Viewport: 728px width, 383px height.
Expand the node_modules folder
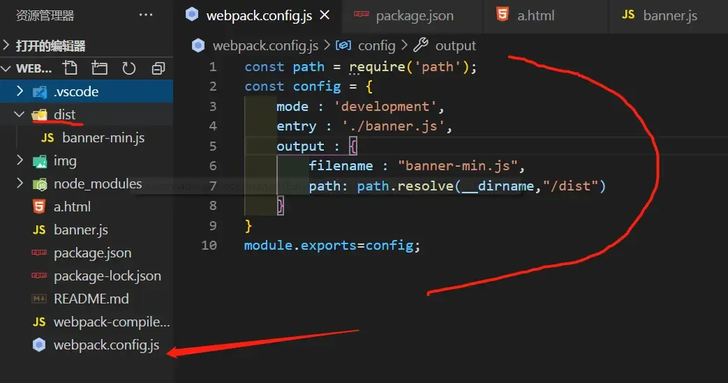tap(20, 183)
